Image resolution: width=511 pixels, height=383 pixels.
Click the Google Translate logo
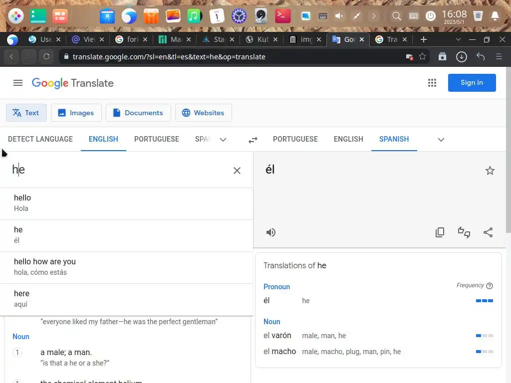[72, 83]
